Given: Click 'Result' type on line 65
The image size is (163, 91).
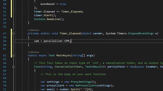Looking at the screenshot, I should [98, 67].
